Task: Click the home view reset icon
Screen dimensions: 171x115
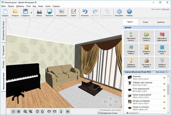Action: [x=68, y=111]
